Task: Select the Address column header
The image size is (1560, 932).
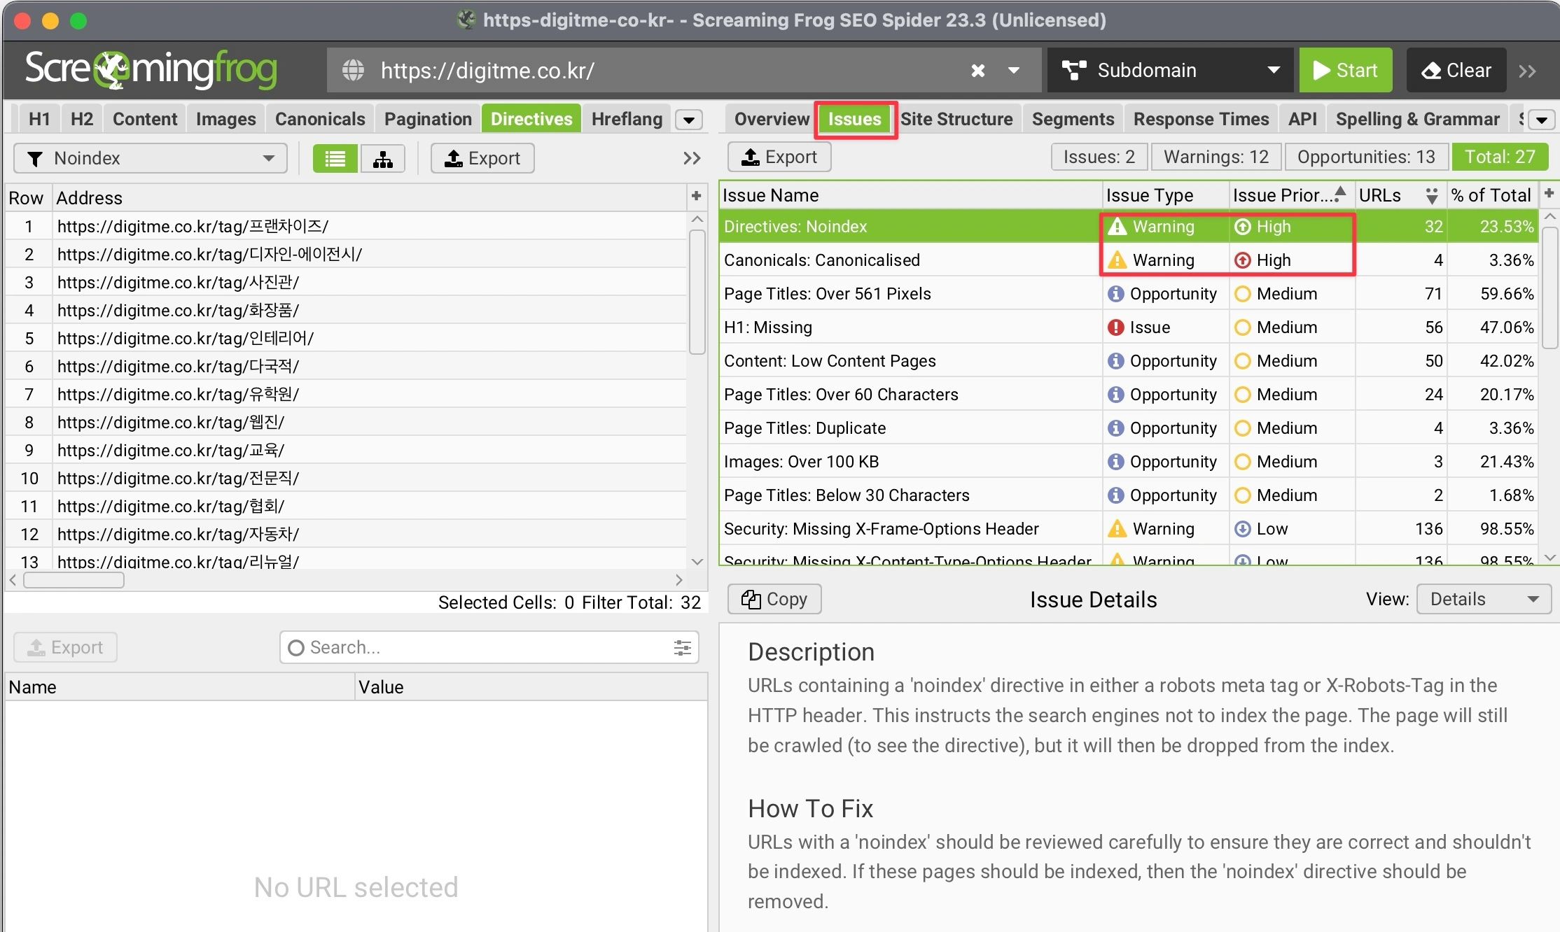Action: tap(370, 197)
